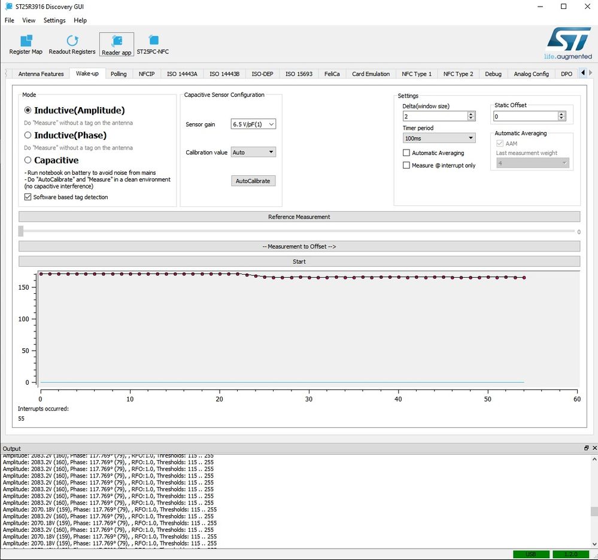598x560 pixels.
Task: Open the Analog Config tab
Action: coord(532,74)
